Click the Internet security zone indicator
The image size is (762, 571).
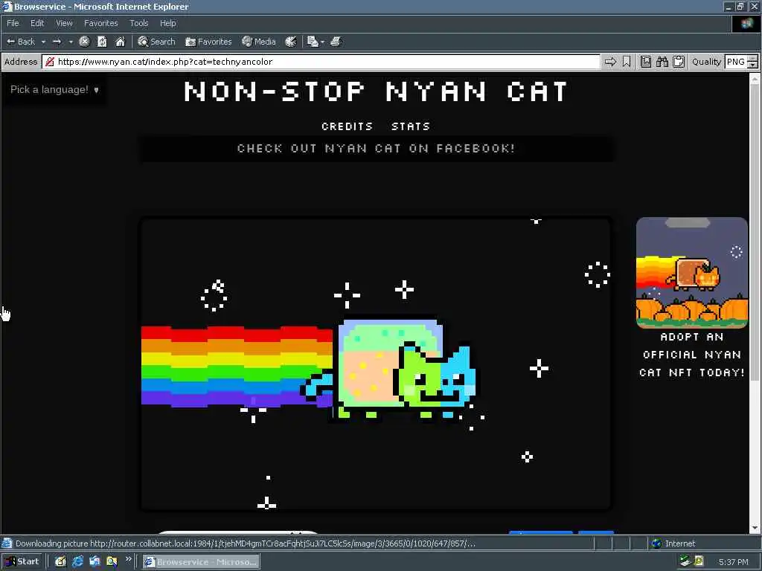pyautogui.click(x=673, y=543)
